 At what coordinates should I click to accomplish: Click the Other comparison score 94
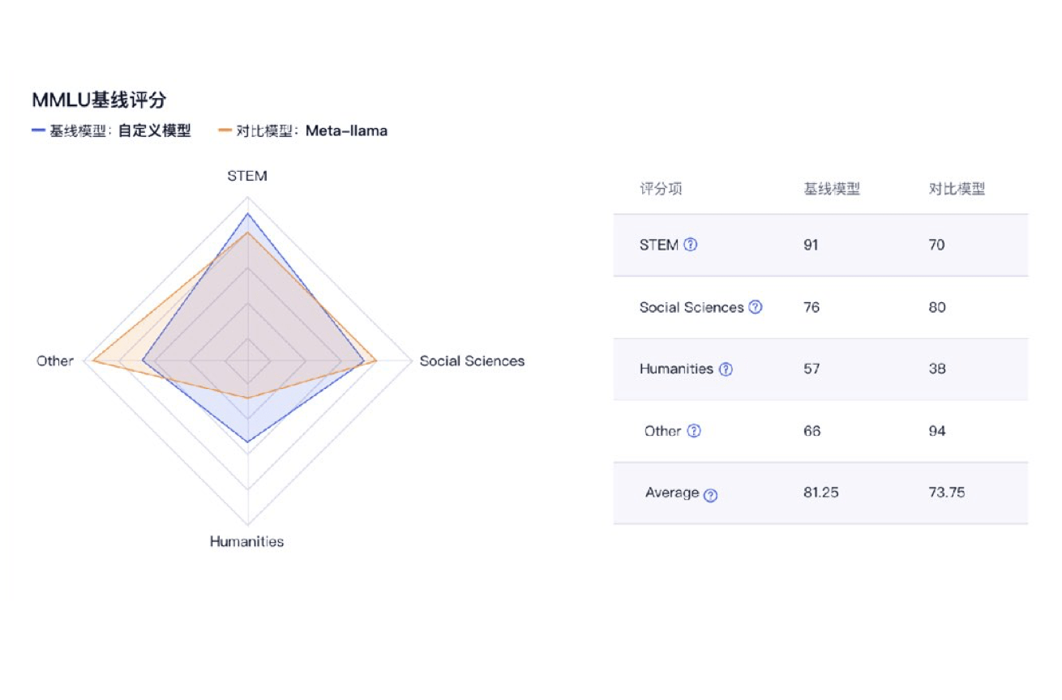(x=937, y=431)
